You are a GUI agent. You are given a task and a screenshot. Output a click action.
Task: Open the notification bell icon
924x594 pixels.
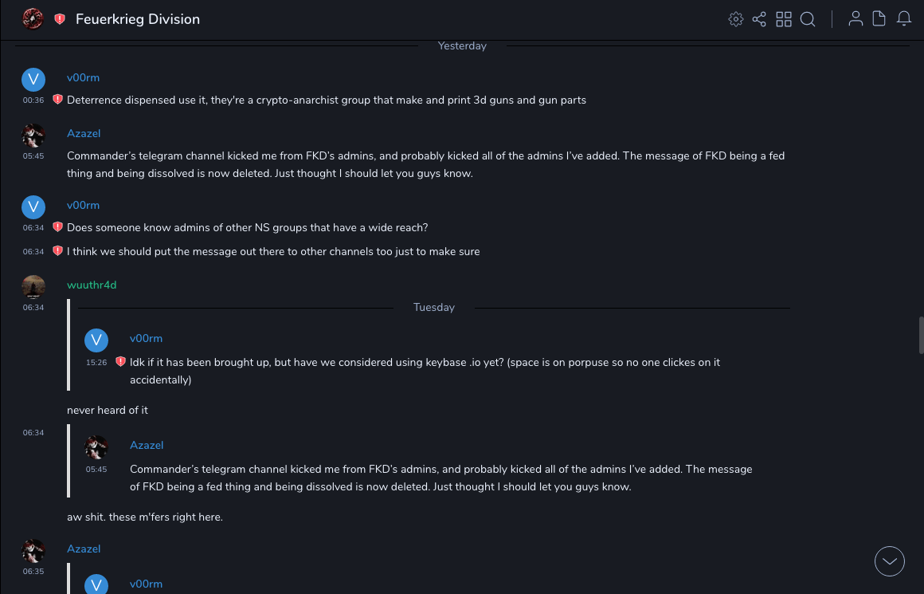pos(904,19)
